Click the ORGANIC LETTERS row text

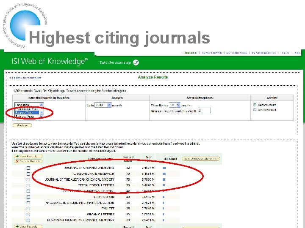pyautogui.click(x=100, y=214)
